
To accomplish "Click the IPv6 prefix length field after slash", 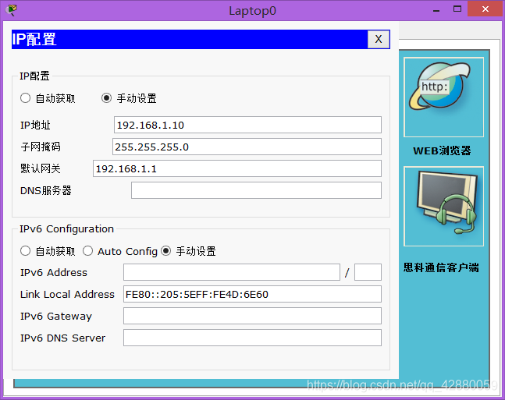I will click(x=368, y=272).
